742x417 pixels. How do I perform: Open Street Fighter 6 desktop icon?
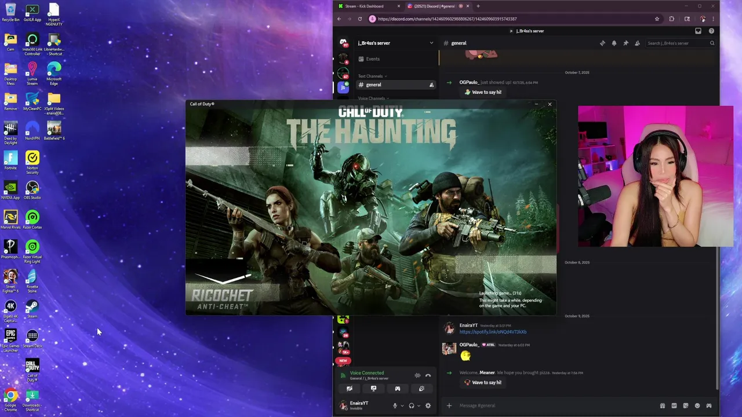coord(10,281)
